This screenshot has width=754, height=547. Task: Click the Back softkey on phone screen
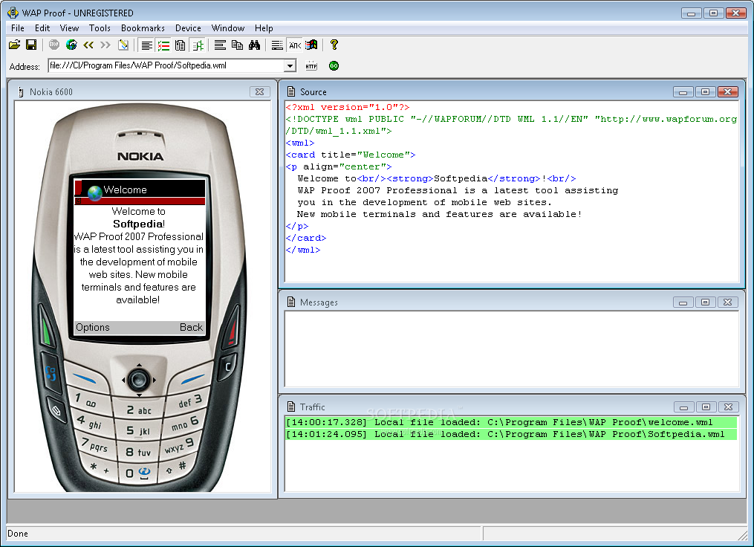[192, 327]
